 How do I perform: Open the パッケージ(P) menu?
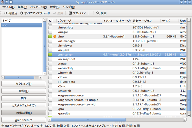click(39, 7)
